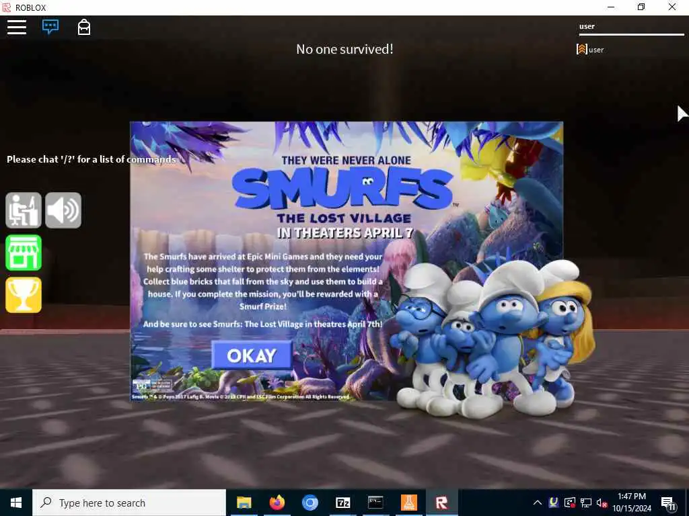Mute the game sound speaker button
This screenshot has height=516, width=689.
coord(63,210)
